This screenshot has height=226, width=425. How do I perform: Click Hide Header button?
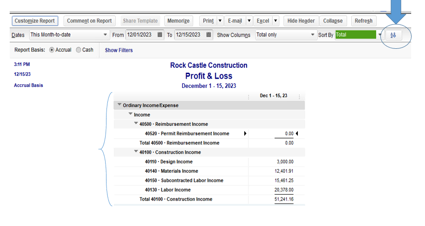[x=301, y=21]
